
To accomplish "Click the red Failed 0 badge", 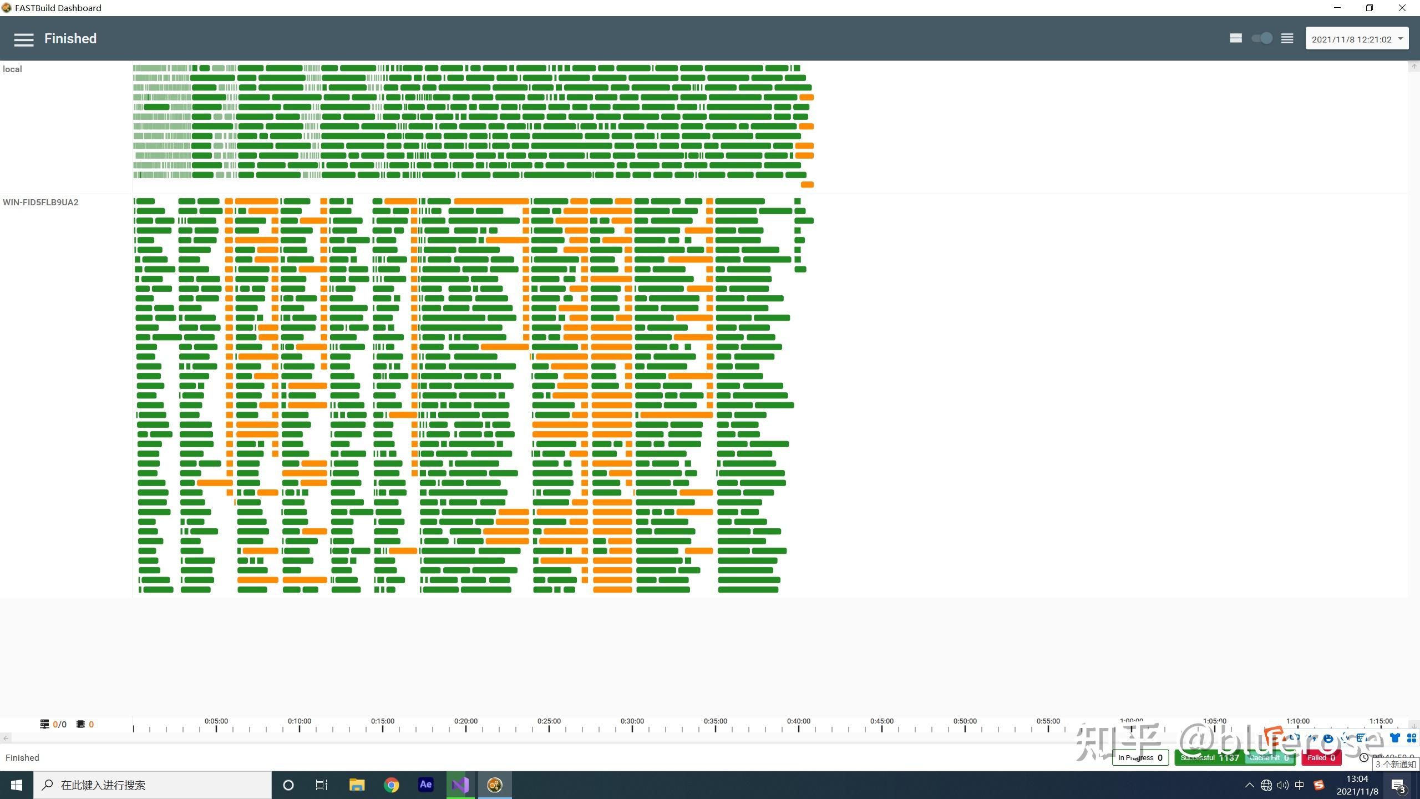I will pos(1321,757).
